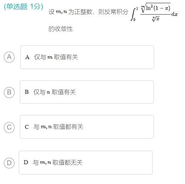185x184 pixels.
Task: Click the 单选题 1分 question type label
Action: (x=24, y=6)
